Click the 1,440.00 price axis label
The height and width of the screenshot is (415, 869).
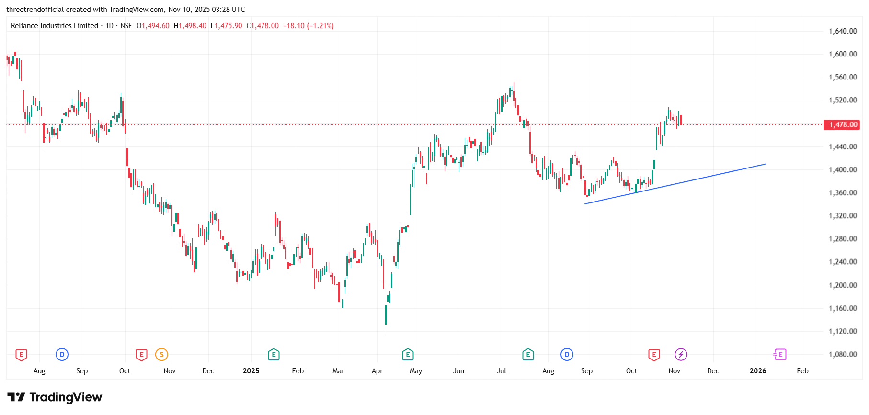[x=843, y=146]
